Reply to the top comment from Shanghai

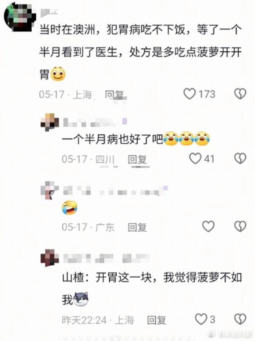[x=114, y=95]
